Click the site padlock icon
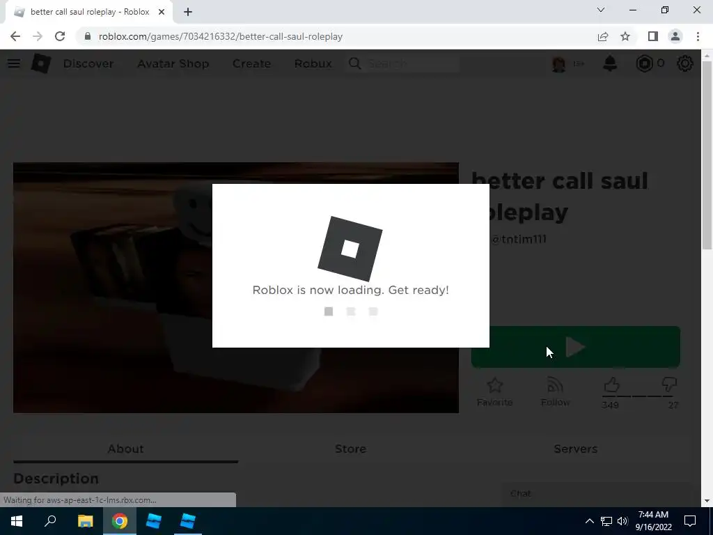713x535 pixels. pyautogui.click(x=88, y=36)
